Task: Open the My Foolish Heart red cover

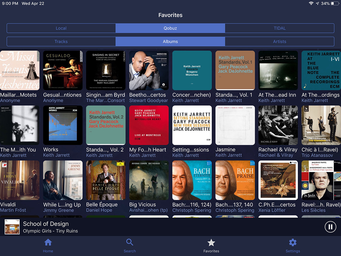Action: pyautogui.click(x=149, y=125)
